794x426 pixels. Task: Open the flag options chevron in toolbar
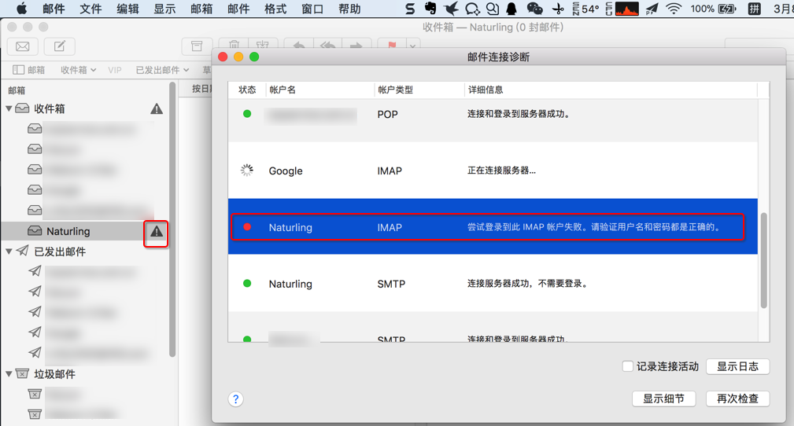[412, 46]
